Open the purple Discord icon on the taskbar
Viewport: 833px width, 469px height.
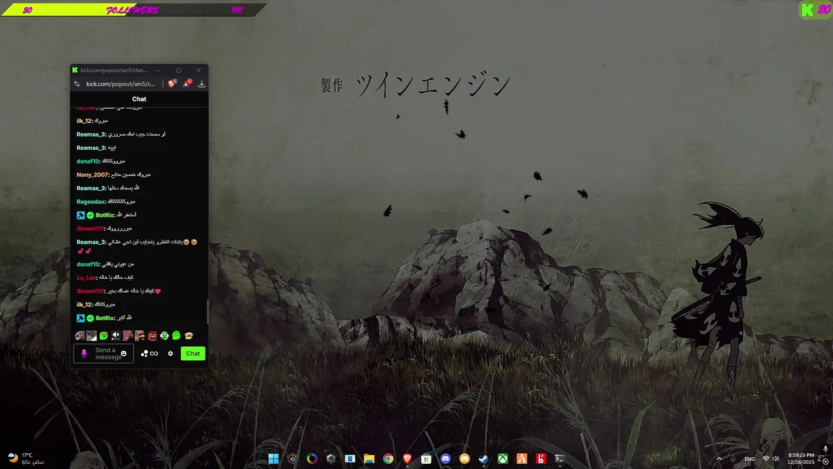click(x=445, y=459)
